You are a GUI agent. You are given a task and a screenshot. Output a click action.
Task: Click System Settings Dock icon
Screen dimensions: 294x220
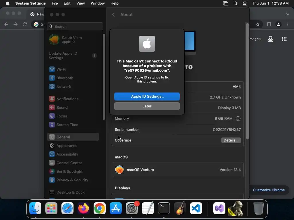click(131, 208)
